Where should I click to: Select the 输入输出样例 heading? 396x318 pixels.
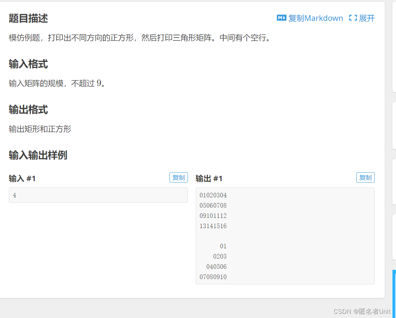coord(38,155)
